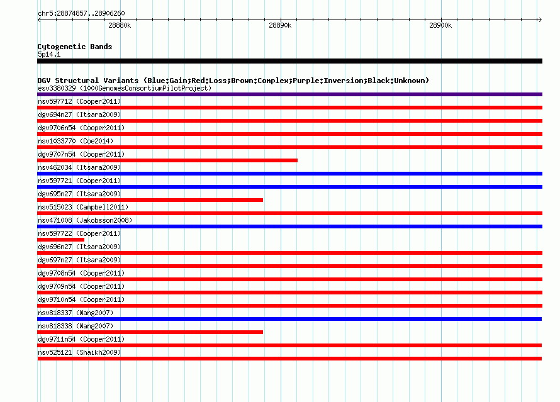Click red loss bar under dgv9706n54

[289, 134]
